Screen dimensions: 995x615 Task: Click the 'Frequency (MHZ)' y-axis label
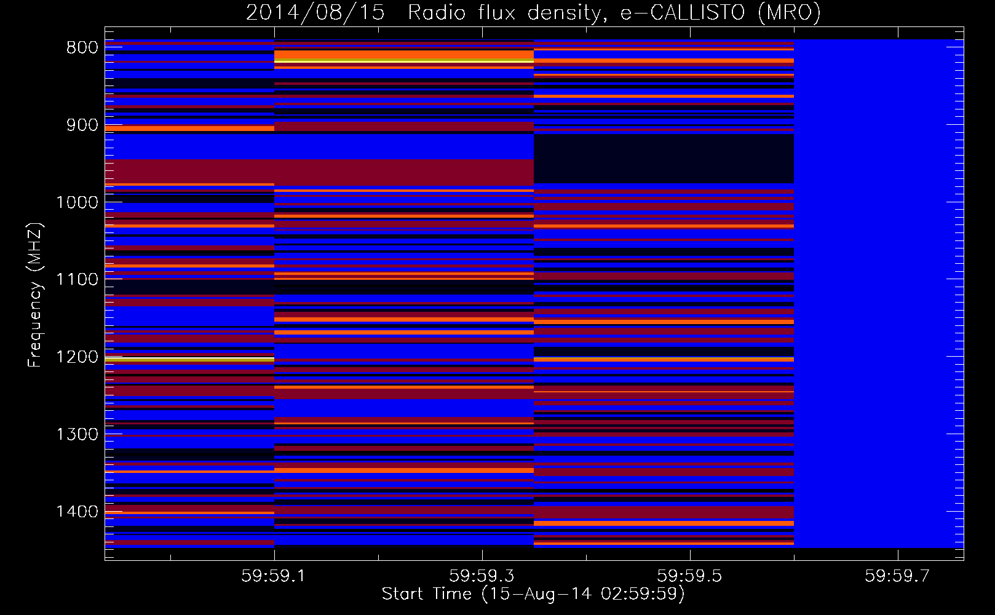[x=35, y=295]
